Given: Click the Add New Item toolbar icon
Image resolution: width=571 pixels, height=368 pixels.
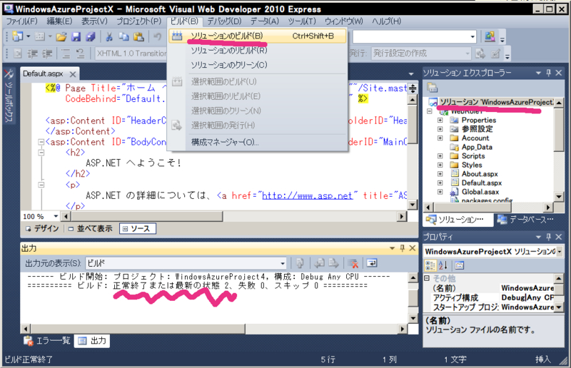Looking at the screenshot, I should tap(39, 36).
